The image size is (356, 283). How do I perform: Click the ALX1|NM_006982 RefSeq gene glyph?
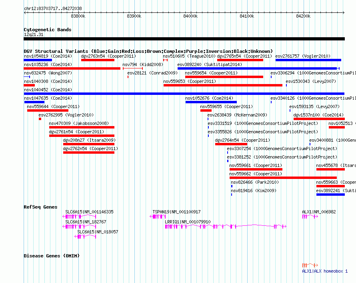click(310, 217)
